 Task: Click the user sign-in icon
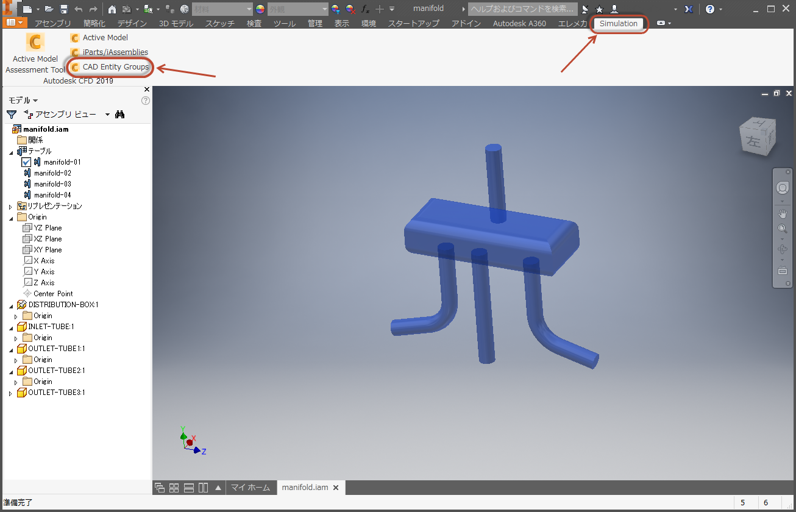tap(614, 9)
